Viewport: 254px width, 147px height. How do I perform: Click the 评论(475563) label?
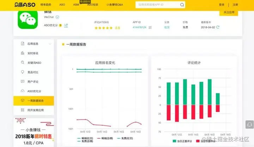tap(101, 22)
